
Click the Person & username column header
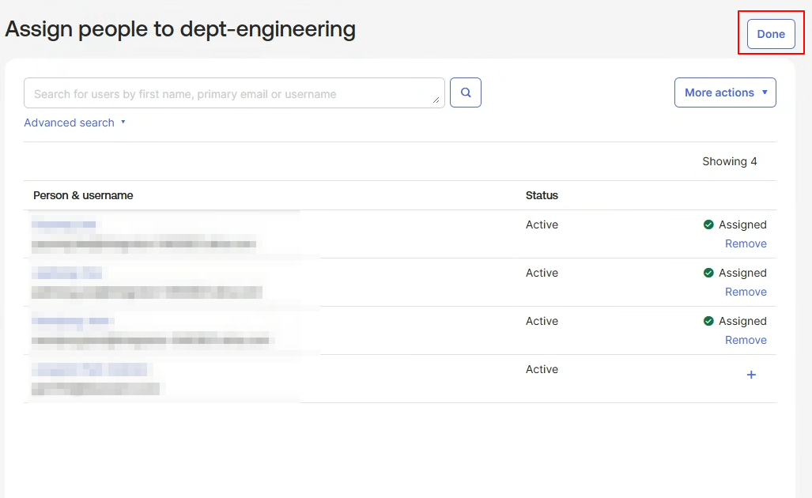tap(83, 195)
